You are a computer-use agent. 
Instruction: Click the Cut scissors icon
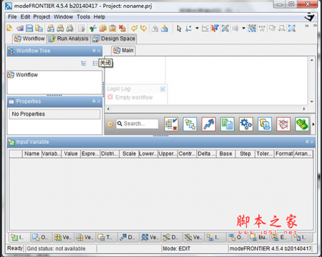(93, 28)
